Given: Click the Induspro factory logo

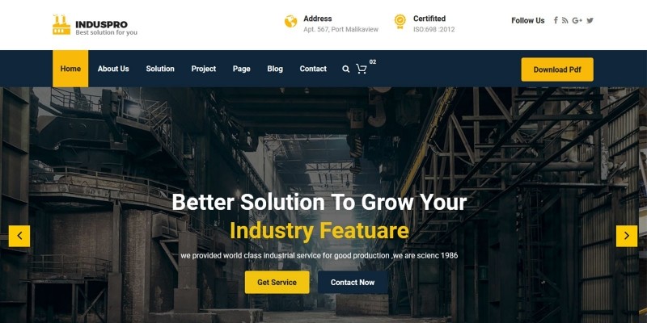Looking at the screenshot, I should [61, 25].
